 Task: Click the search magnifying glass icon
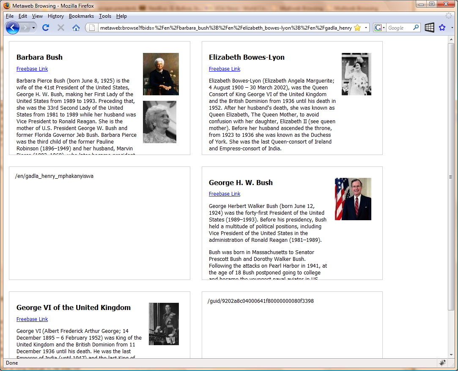416,28
